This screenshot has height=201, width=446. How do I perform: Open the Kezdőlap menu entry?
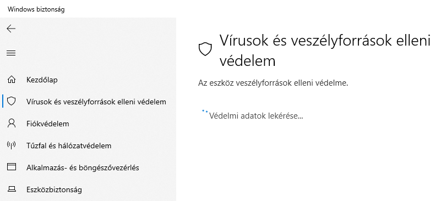[x=42, y=80]
